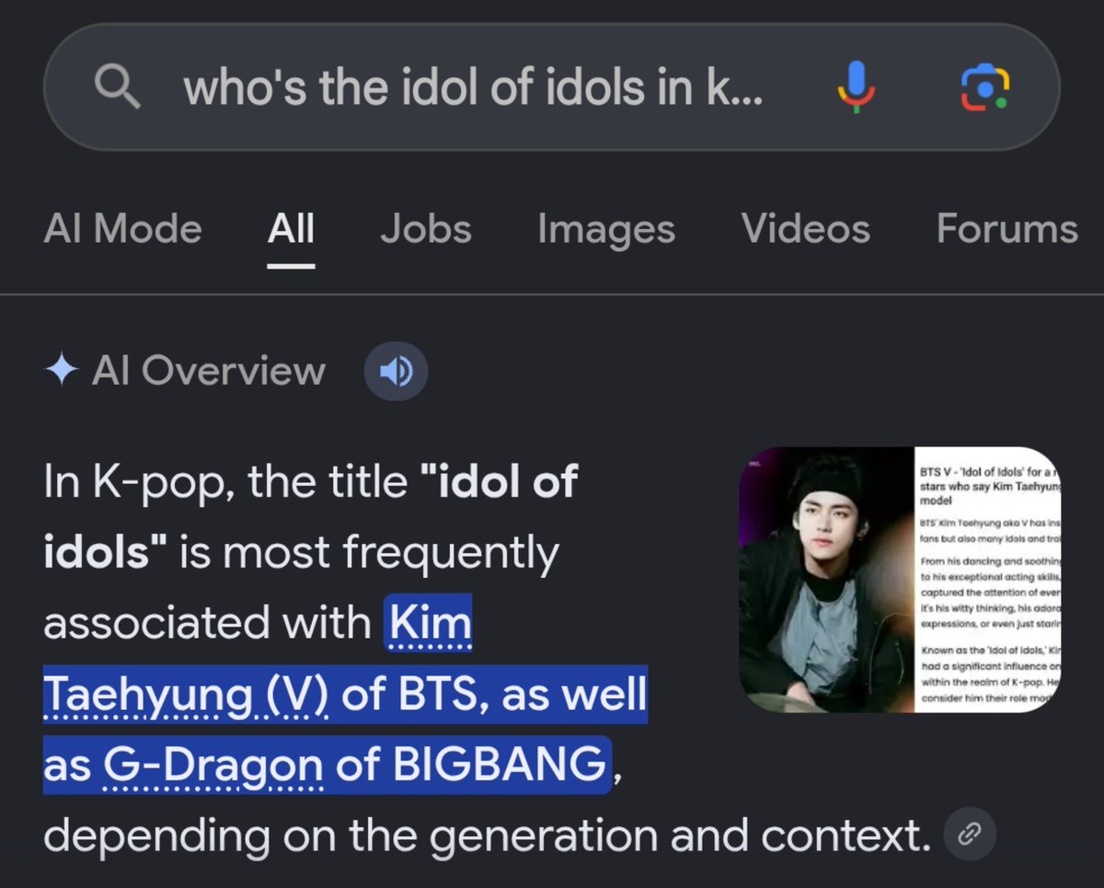
Task: Switch to AI Mode tab
Action: [x=122, y=229]
